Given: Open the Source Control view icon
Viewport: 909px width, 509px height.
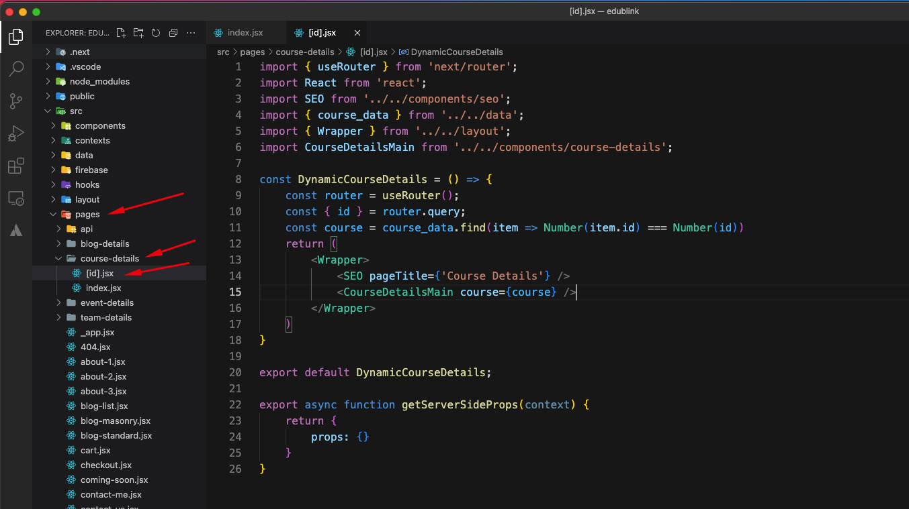Looking at the screenshot, I should [15, 101].
